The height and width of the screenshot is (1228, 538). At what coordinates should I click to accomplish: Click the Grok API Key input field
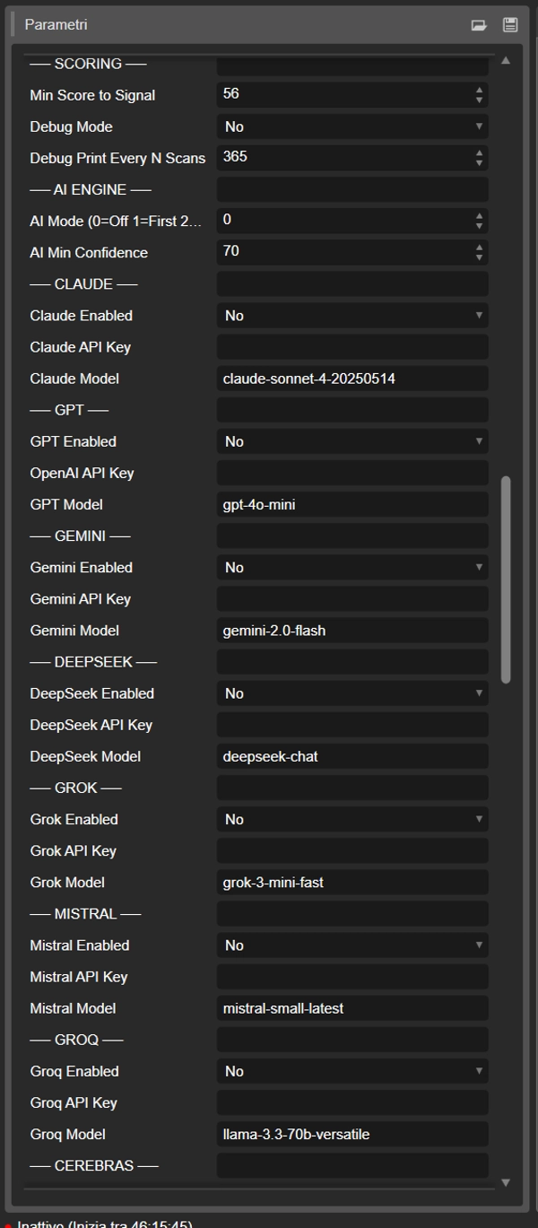352,851
